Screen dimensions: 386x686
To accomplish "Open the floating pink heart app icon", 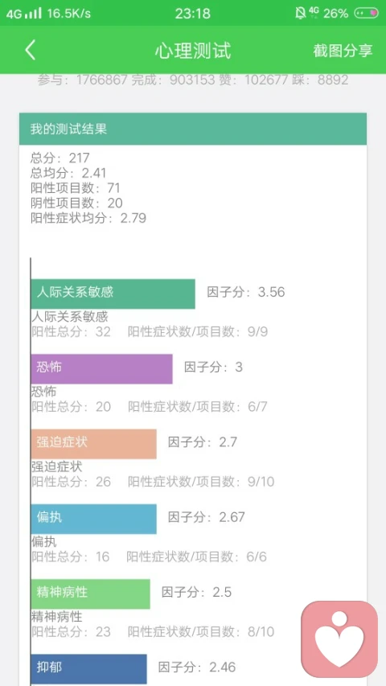I will [339, 639].
